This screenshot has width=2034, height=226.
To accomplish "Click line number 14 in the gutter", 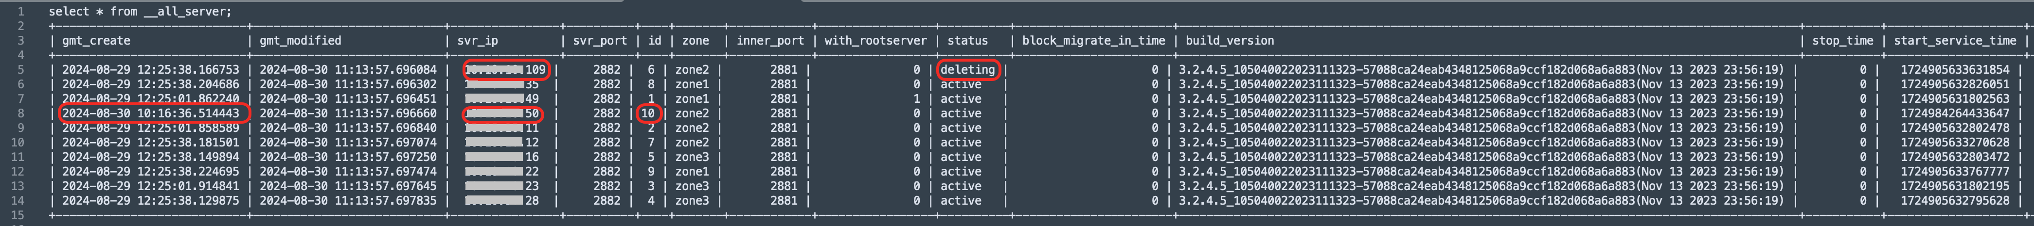I will pyautogui.click(x=18, y=201).
